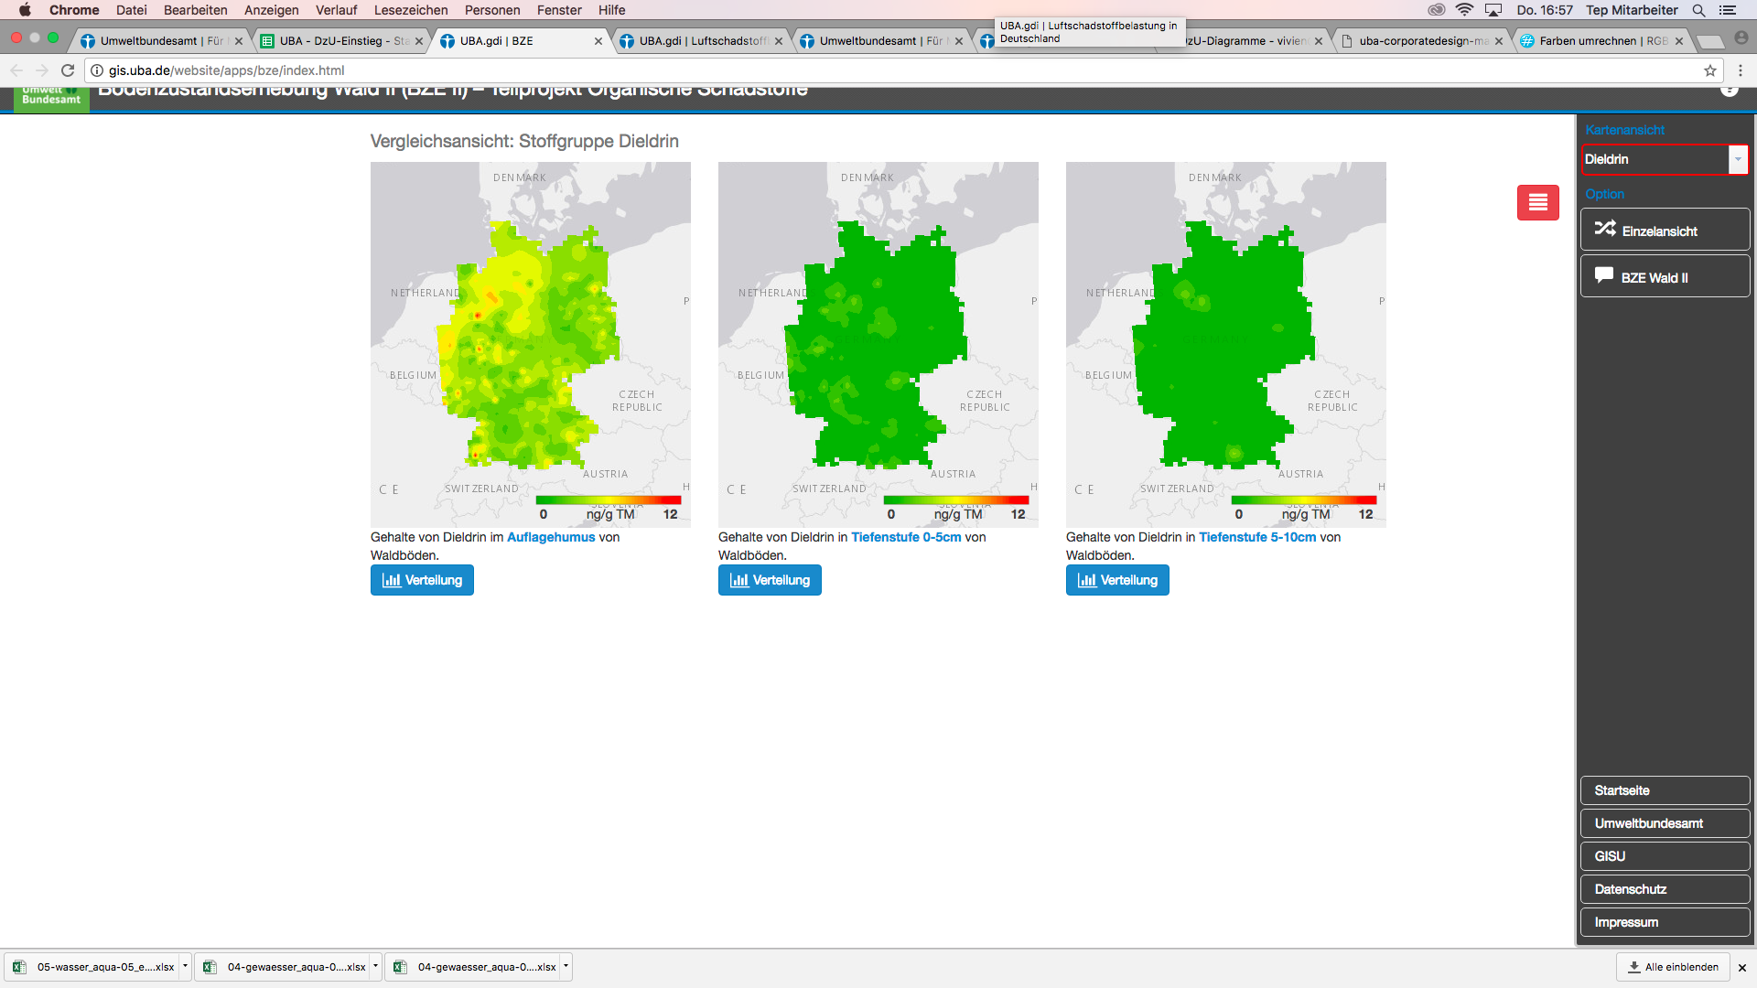The height and width of the screenshot is (988, 1757).
Task: Open Chrome three-dot menu
Action: 1741,70
